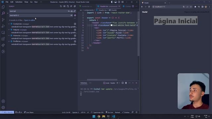Viewport: 212px width, 119px height.
Task: Add a new terminal
Action: click(x=117, y=83)
